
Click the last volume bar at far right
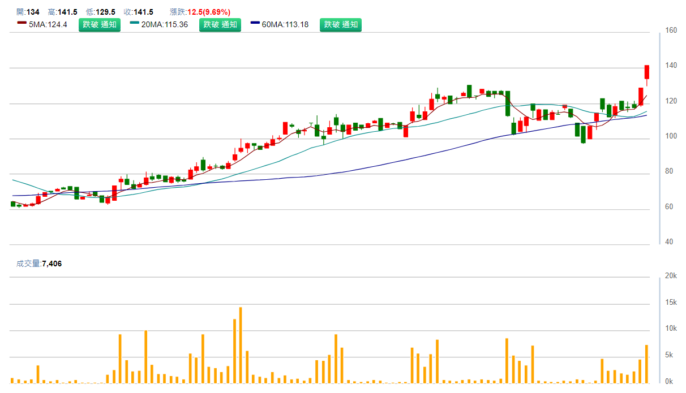pyautogui.click(x=646, y=364)
